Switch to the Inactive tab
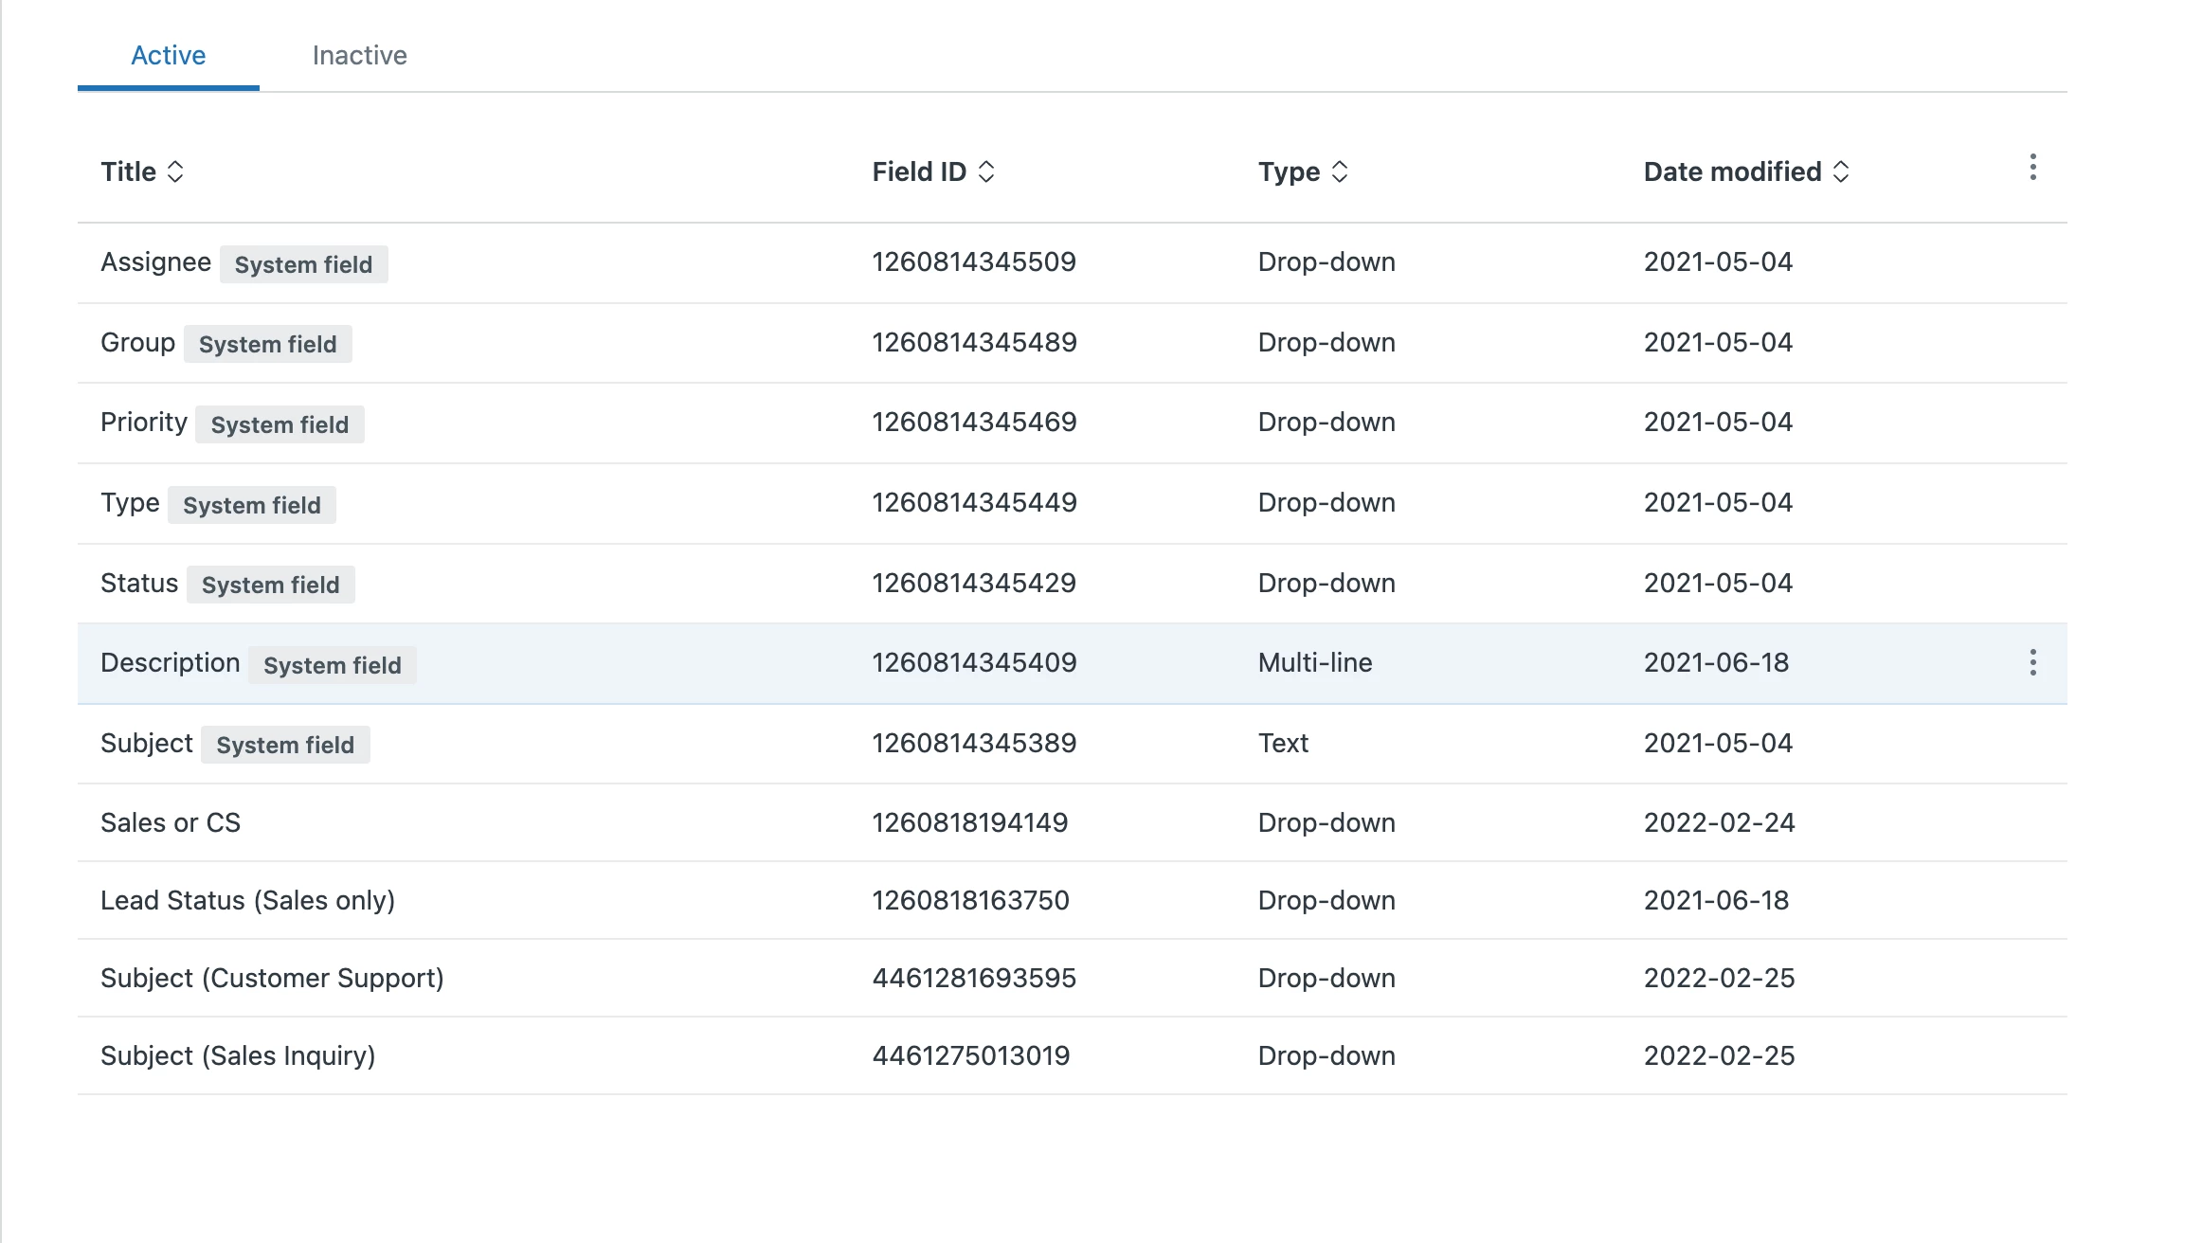Screen dimensions: 2202x1243 pos(359,56)
